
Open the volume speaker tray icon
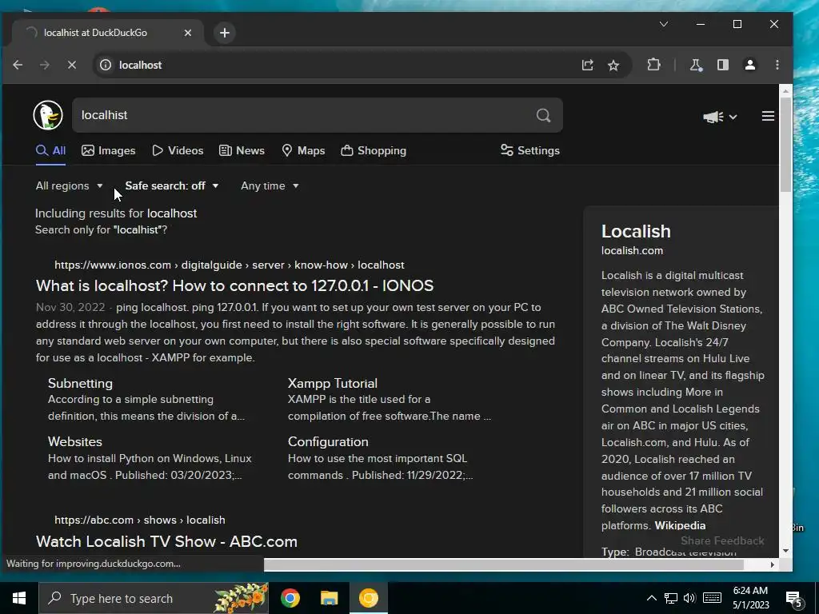coord(689,598)
